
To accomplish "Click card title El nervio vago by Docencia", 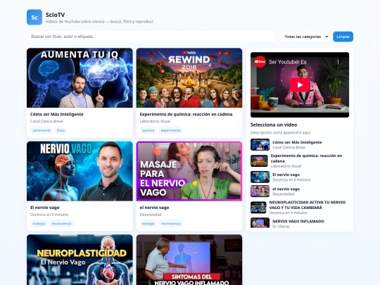I will click(45, 208).
